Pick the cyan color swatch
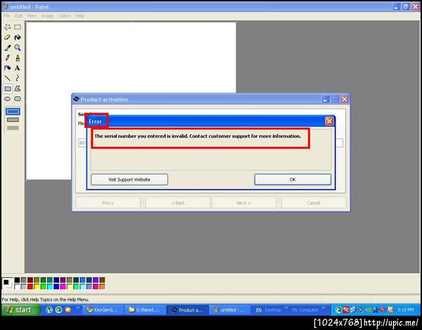 pos(50,286)
